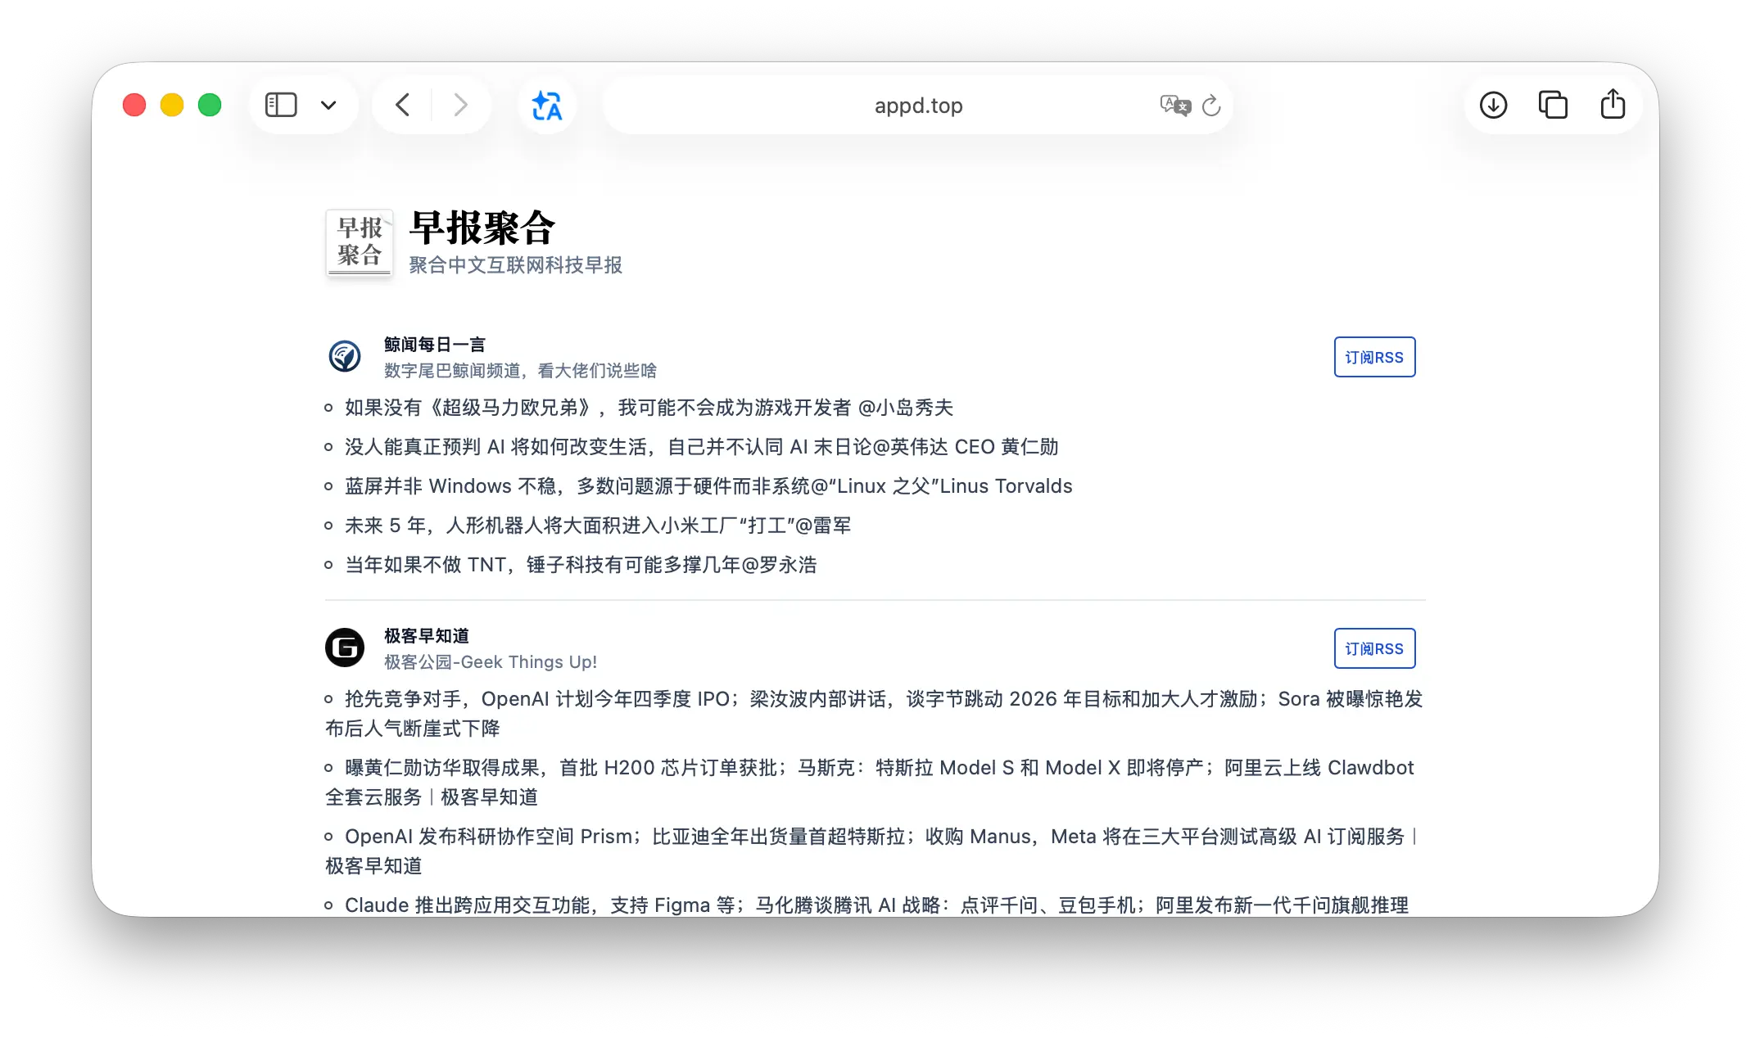Open the Linus Torvalds Windows blue-screen article
The width and height of the screenshot is (1751, 1038).
coord(708,486)
